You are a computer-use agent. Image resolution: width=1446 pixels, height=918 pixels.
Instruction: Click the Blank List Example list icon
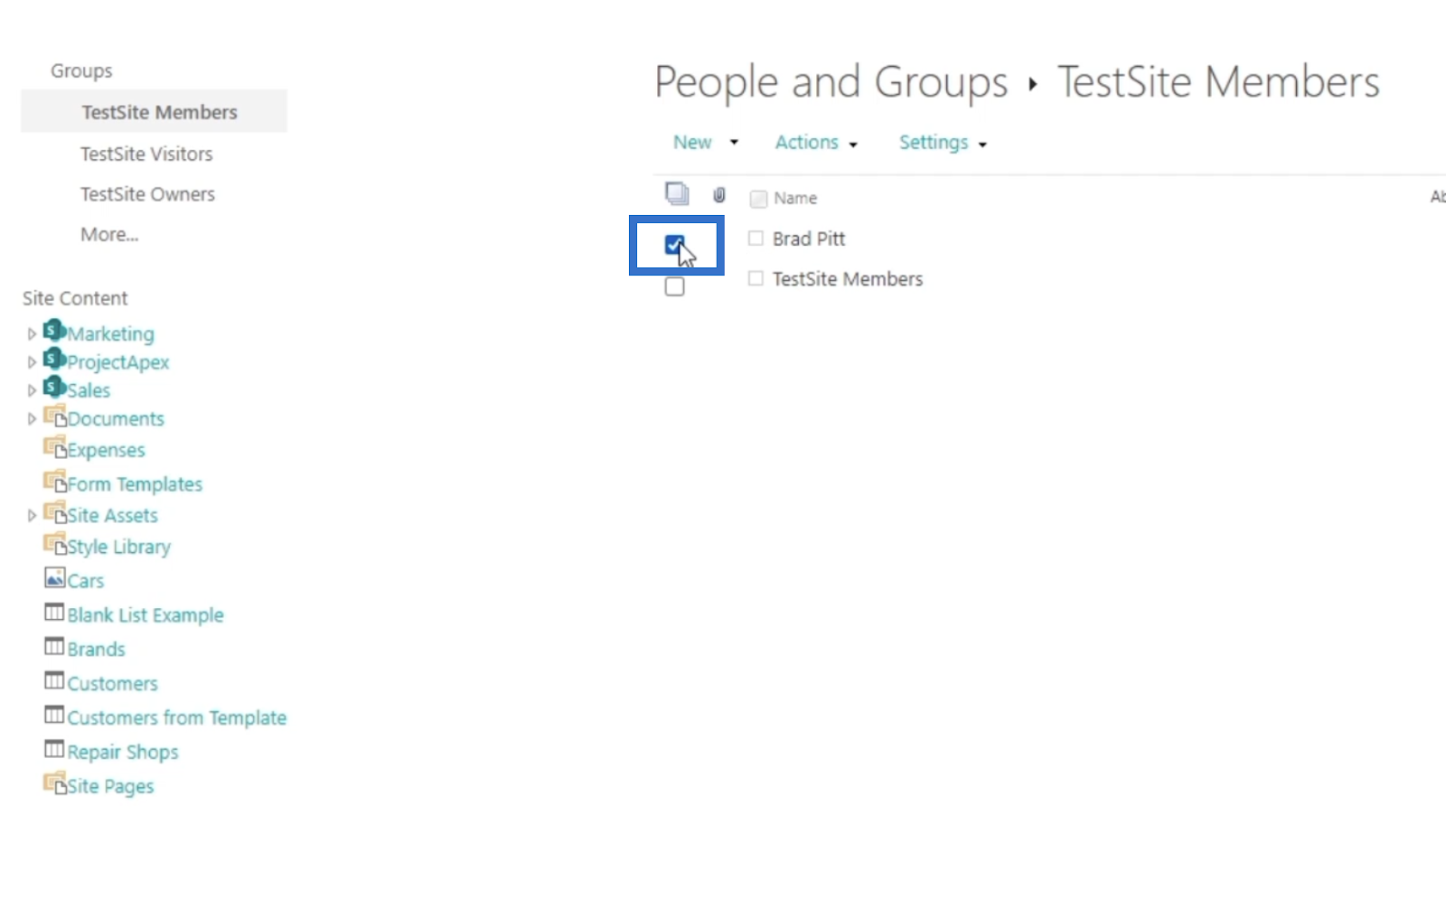[x=54, y=612]
